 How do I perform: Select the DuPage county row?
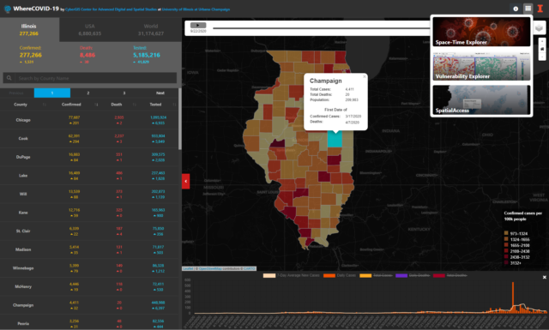[89, 157]
